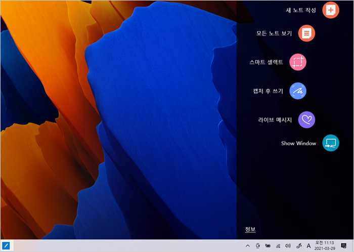Open the notification center icon

[343, 246]
